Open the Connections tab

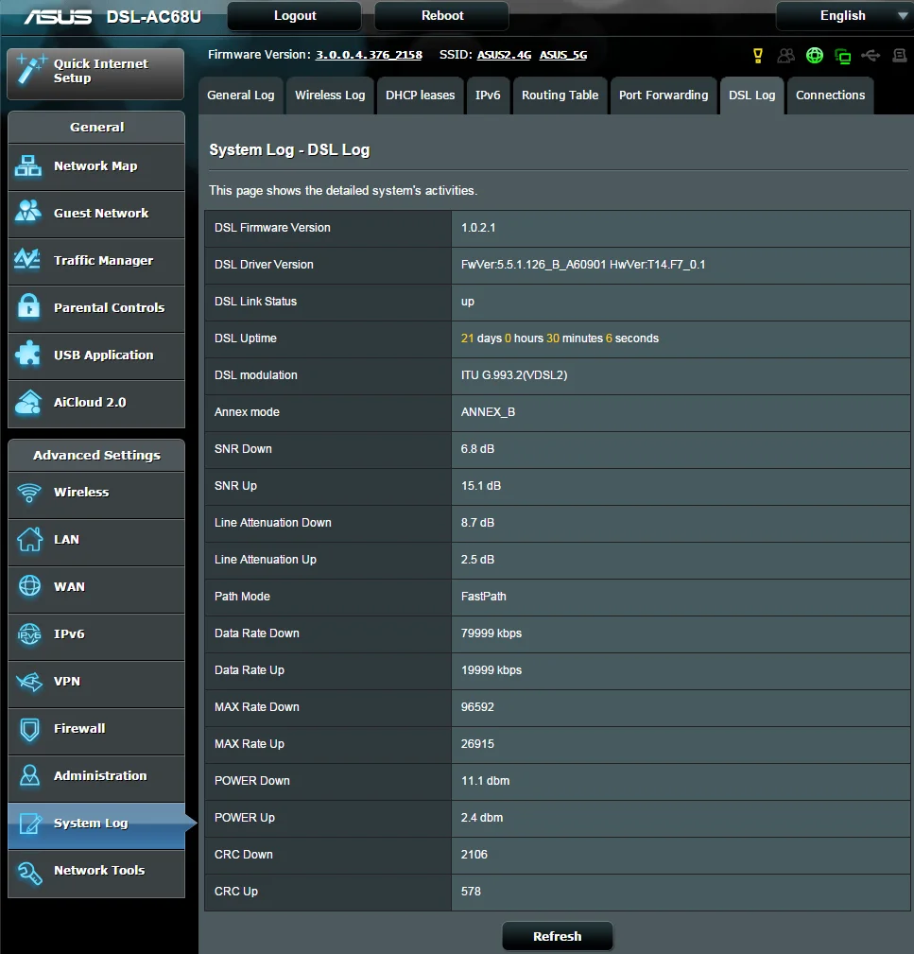830,95
